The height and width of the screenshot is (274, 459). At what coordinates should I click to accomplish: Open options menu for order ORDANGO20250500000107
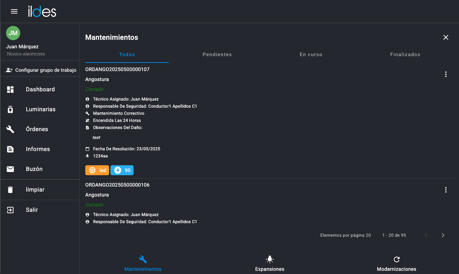445,74
